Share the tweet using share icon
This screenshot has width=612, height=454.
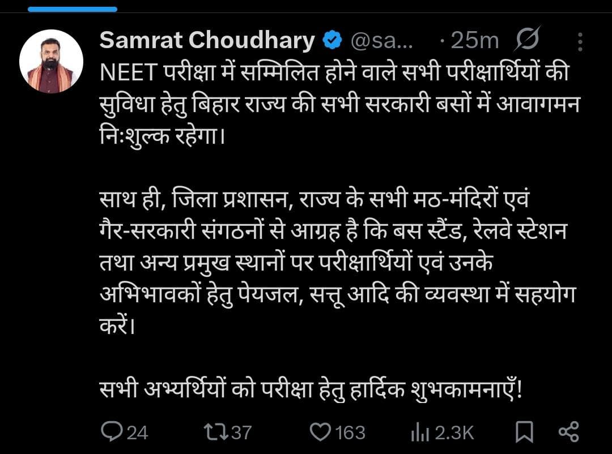(x=569, y=432)
